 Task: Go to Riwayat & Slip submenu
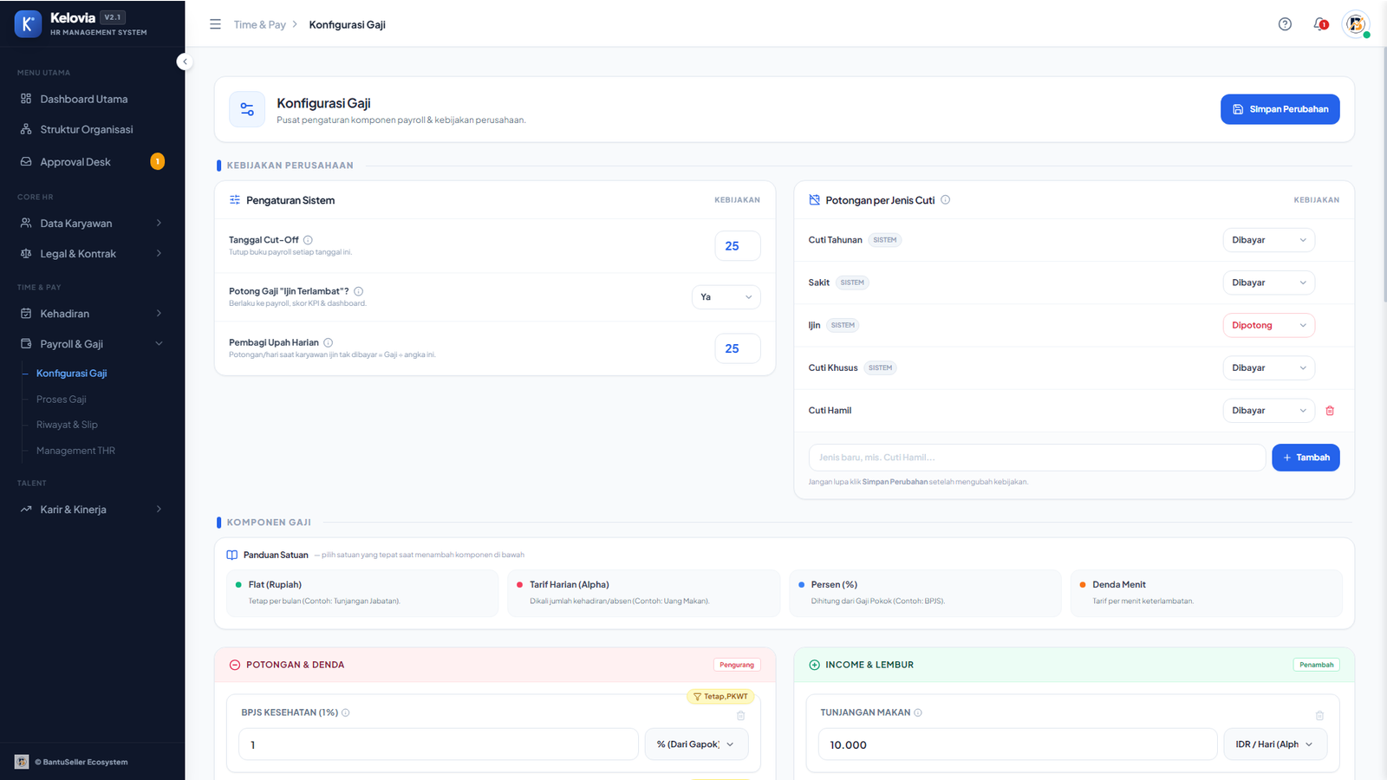67,425
